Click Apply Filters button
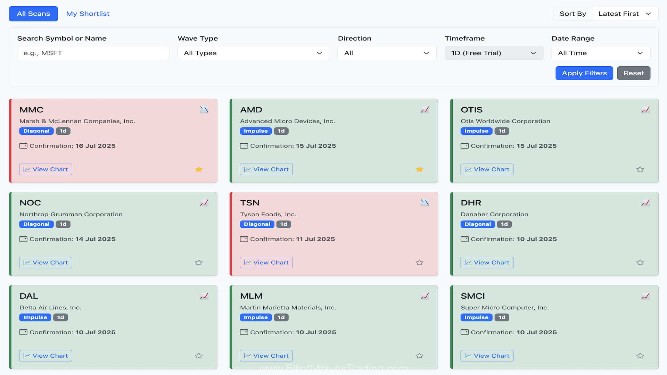Image resolution: width=667 pixels, height=375 pixels. point(584,73)
